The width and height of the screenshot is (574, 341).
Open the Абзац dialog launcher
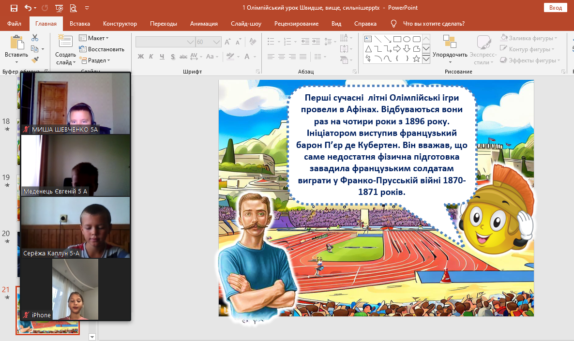click(x=355, y=72)
